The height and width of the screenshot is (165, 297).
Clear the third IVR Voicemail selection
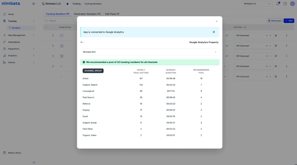pos(267,56)
